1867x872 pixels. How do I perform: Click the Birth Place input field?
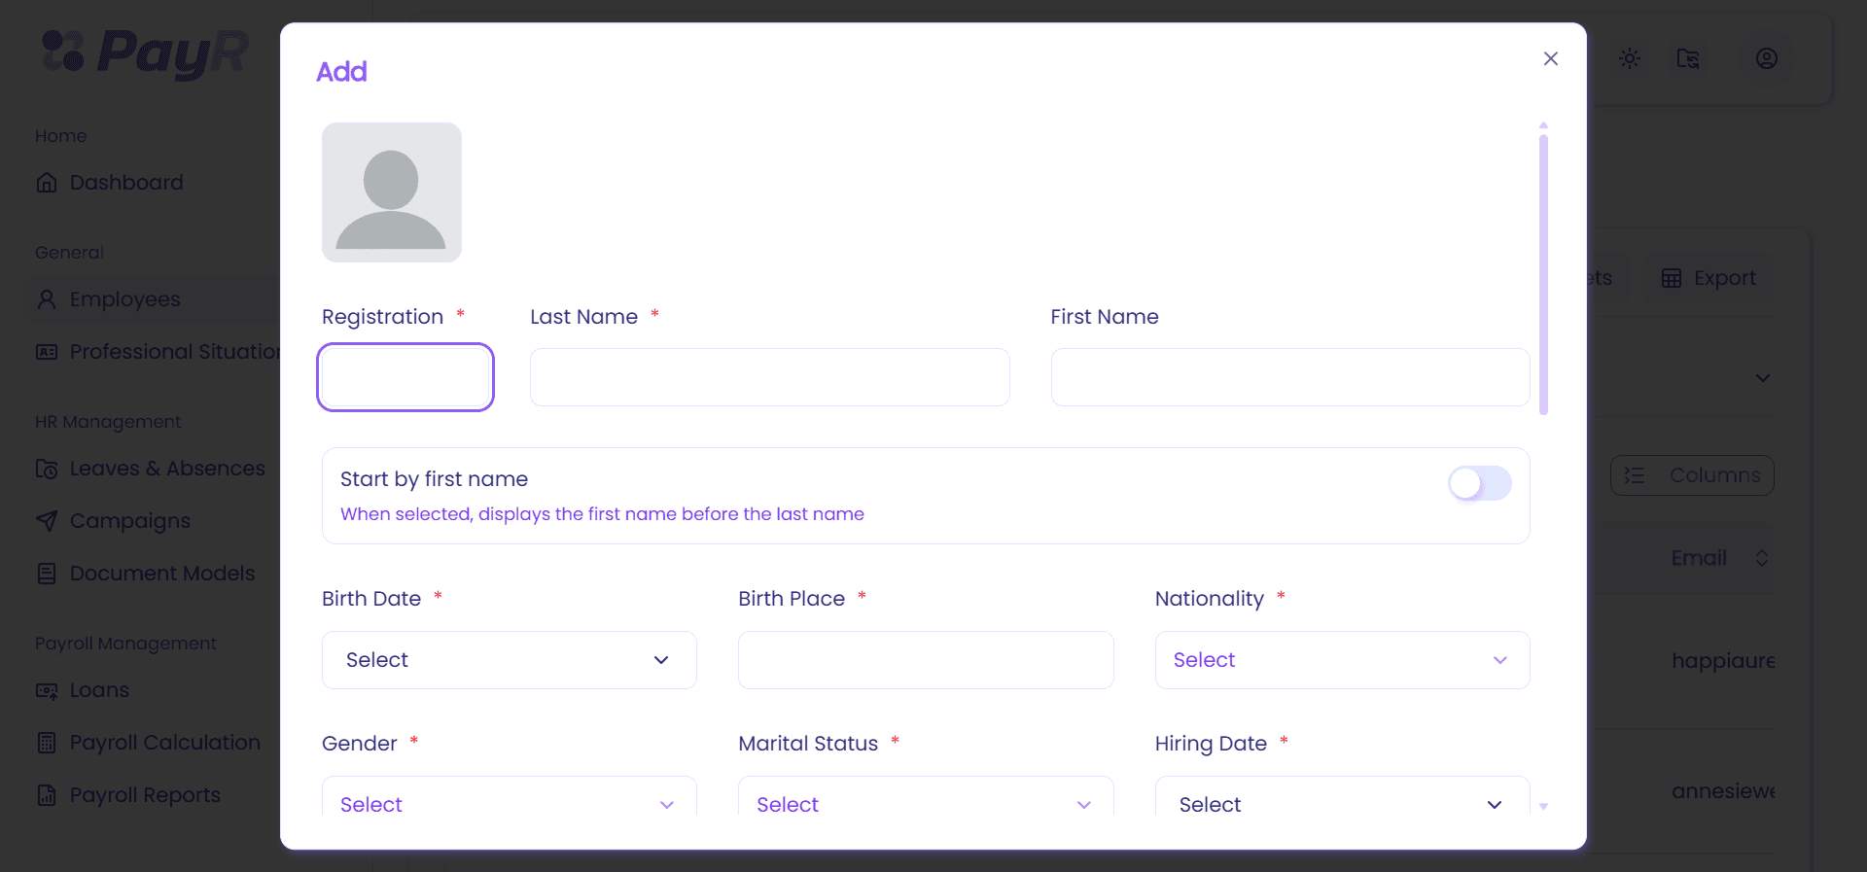pos(926,660)
